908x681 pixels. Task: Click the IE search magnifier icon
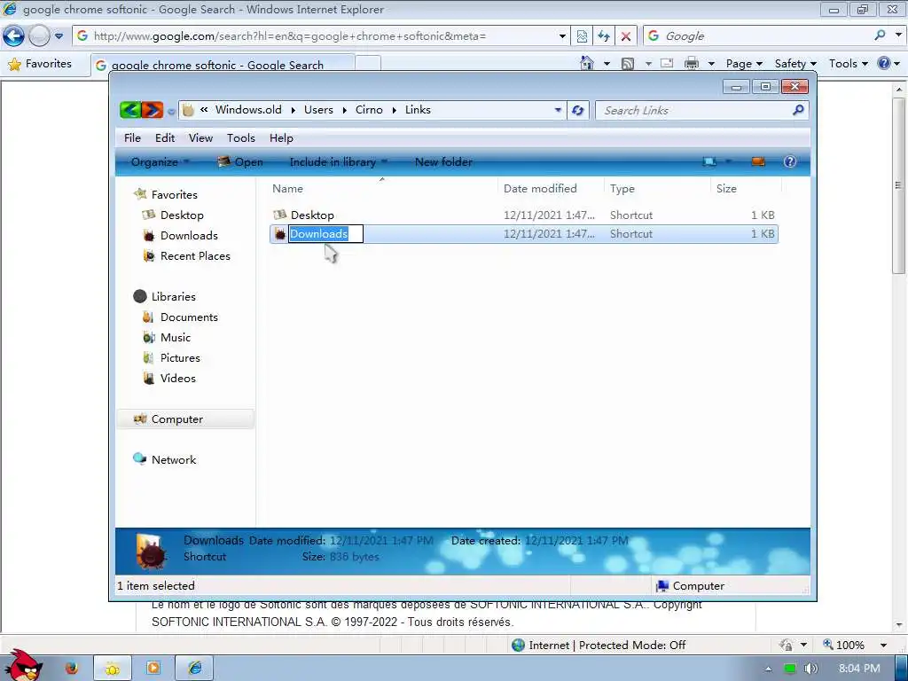(x=881, y=35)
